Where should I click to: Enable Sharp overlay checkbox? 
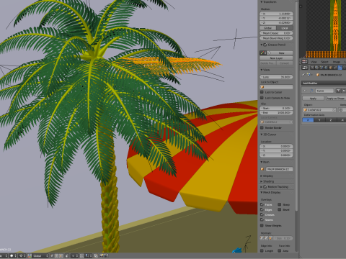[x=280, y=204]
